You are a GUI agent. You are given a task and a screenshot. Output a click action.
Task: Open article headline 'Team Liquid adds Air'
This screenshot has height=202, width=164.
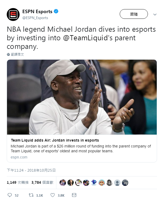[x=55, y=140]
